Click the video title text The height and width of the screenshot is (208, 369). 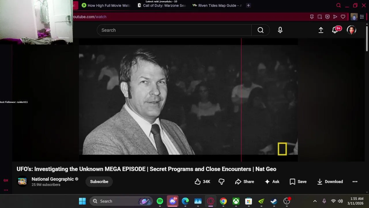(146, 169)
